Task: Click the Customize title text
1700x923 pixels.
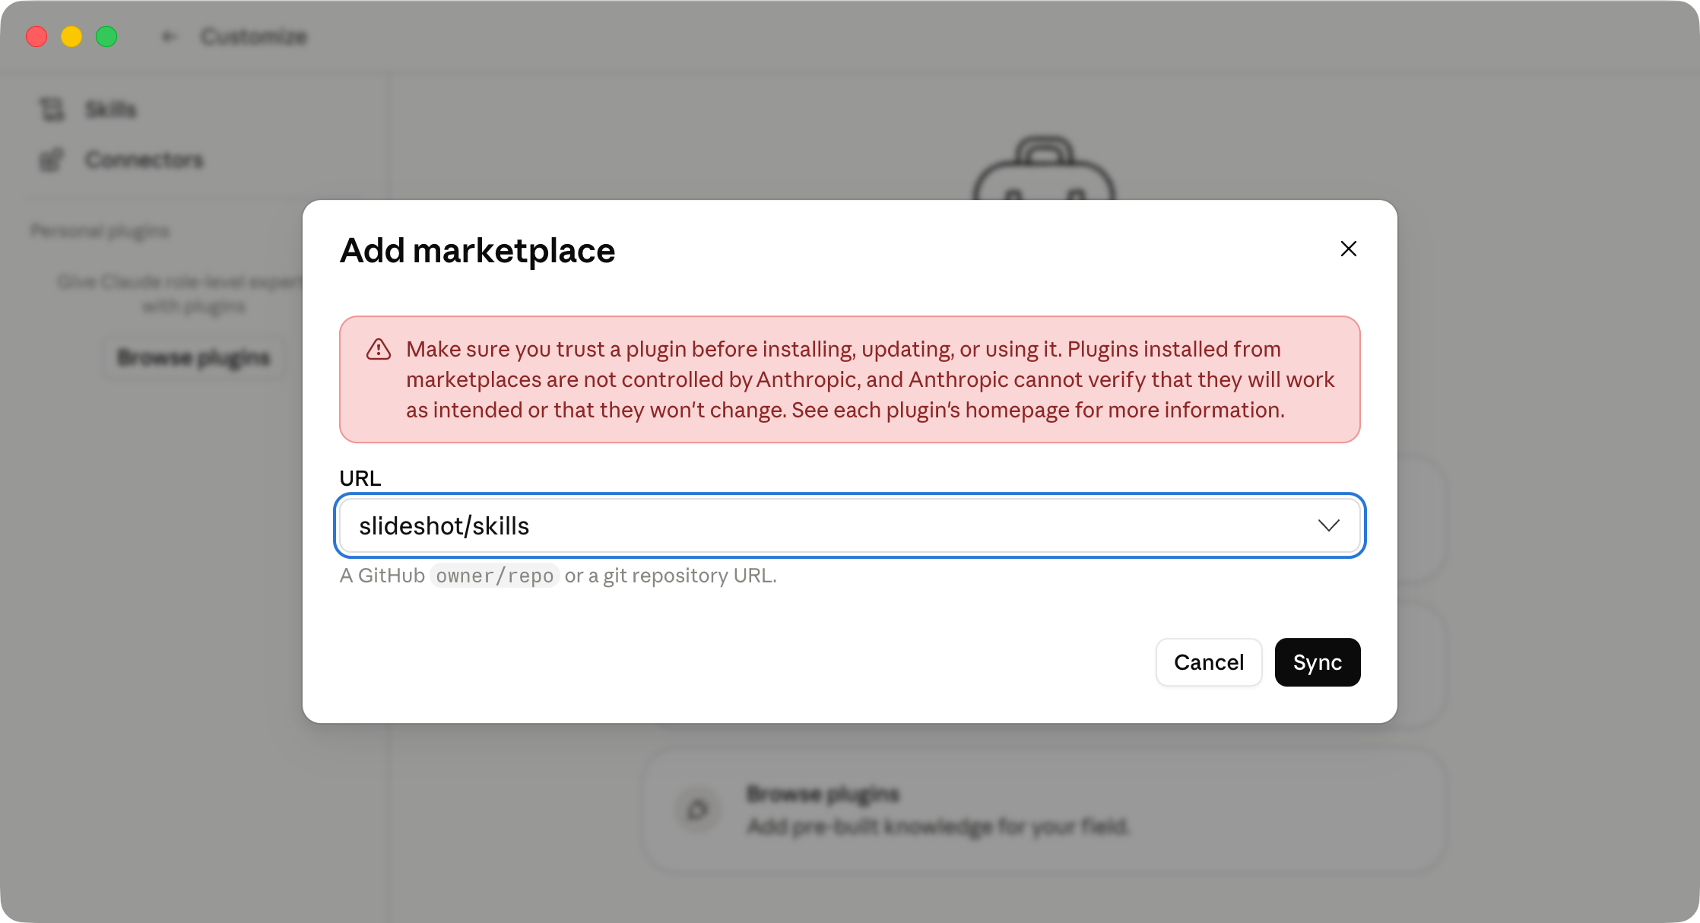Action: coord(254,36)
